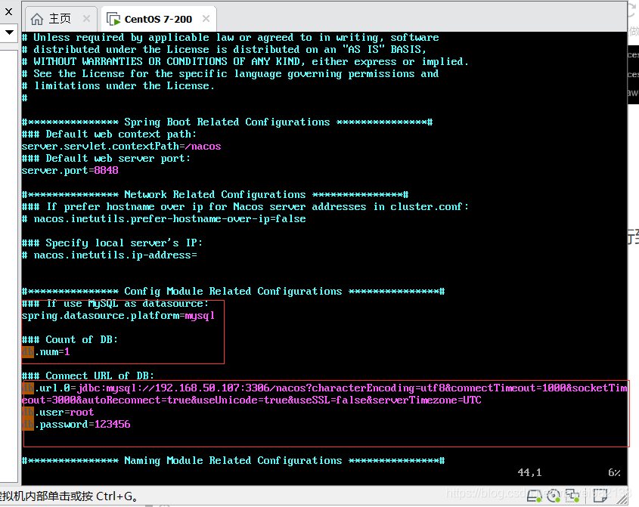
Task: Click the db.num=1 line
Action: click(x=45, y=352)
